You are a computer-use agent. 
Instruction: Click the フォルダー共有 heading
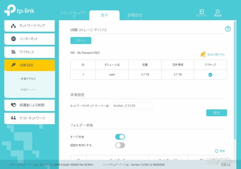[82, 125]
